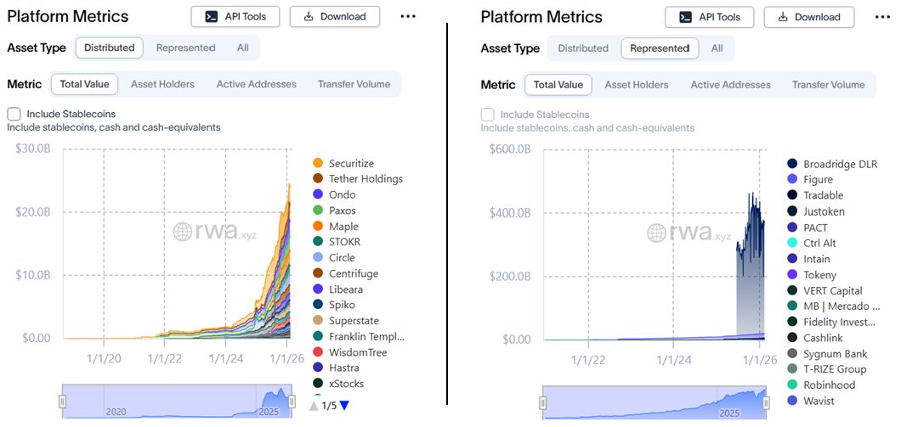The width and height of the screenshot is (901, 427).
Task: Go to next legend page arrow
Action: tap(344, 406)
